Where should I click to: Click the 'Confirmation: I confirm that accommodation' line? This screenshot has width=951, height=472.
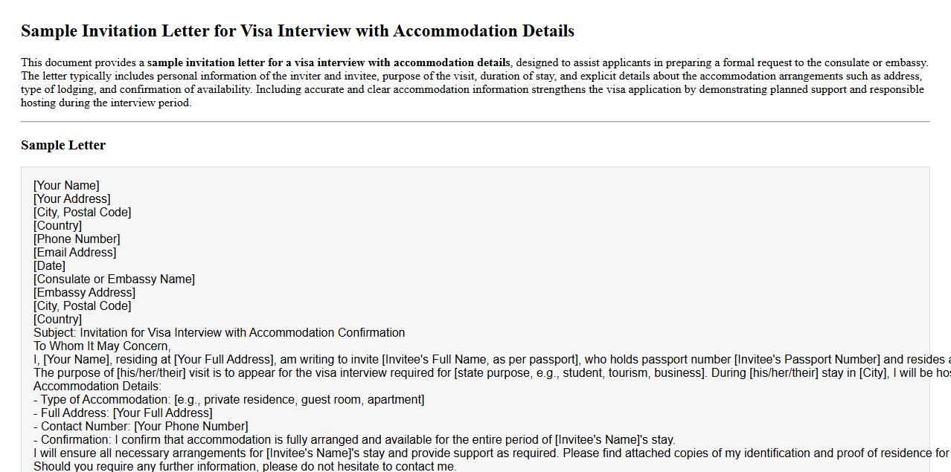click(354, 440)
